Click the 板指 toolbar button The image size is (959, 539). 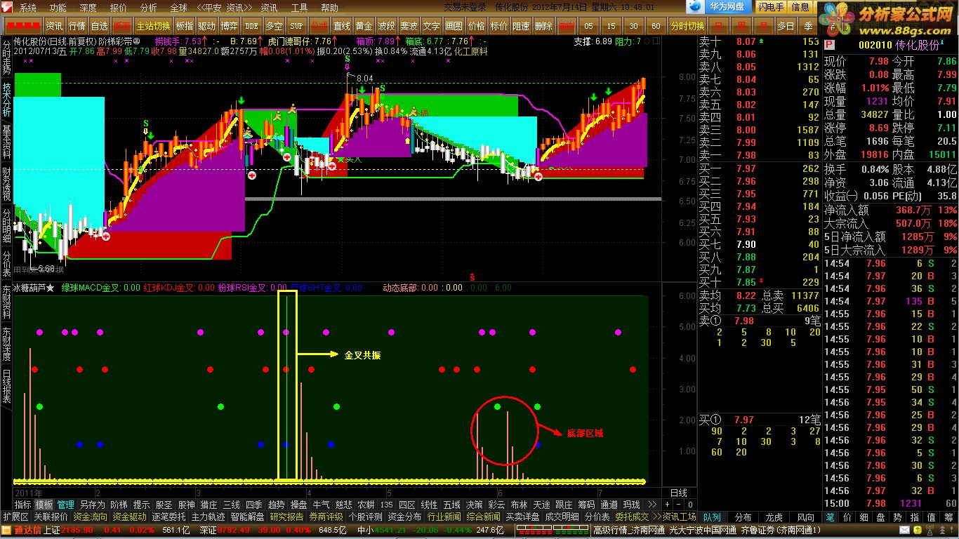point(185,26)
